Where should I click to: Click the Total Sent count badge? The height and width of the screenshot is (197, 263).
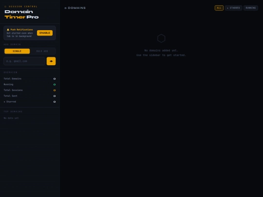point(55,96)
